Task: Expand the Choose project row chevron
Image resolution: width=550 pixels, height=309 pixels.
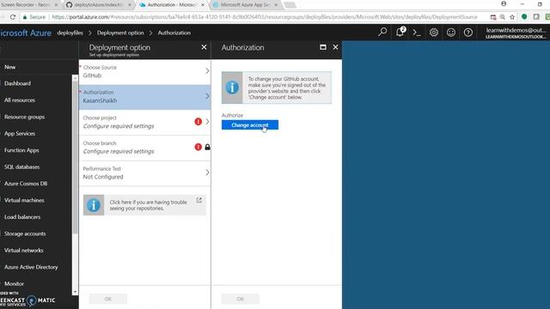Action: [x=207, y=122]
